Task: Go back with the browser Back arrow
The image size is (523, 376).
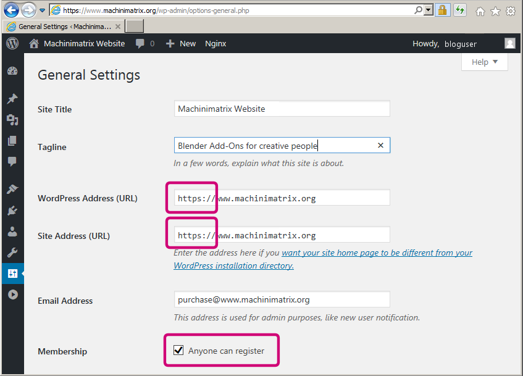Action: tap(11, 10)
